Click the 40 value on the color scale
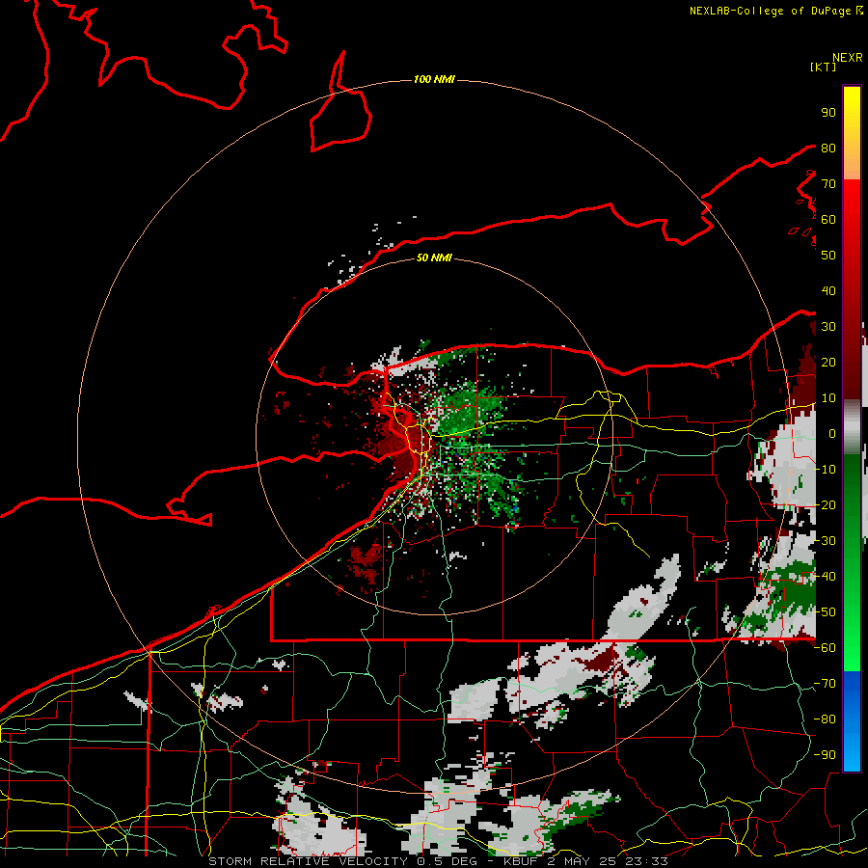This screenshot has width=868, height=868. point(828,291)
